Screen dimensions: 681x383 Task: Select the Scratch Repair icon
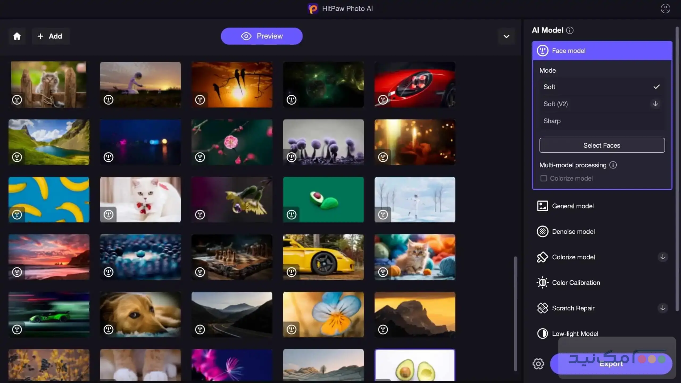click(543, 308)
